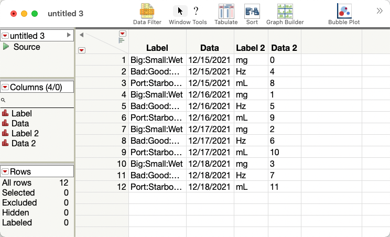Open the Columns panel red triangle menu

pyautogui.click(x=5, y=87)
